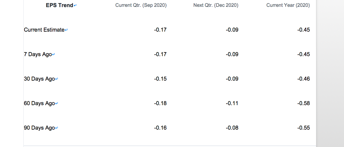Select the Next Qtr. (Dec 2020) column header
The height and width of the screenshot is (147, 344).
216,5
